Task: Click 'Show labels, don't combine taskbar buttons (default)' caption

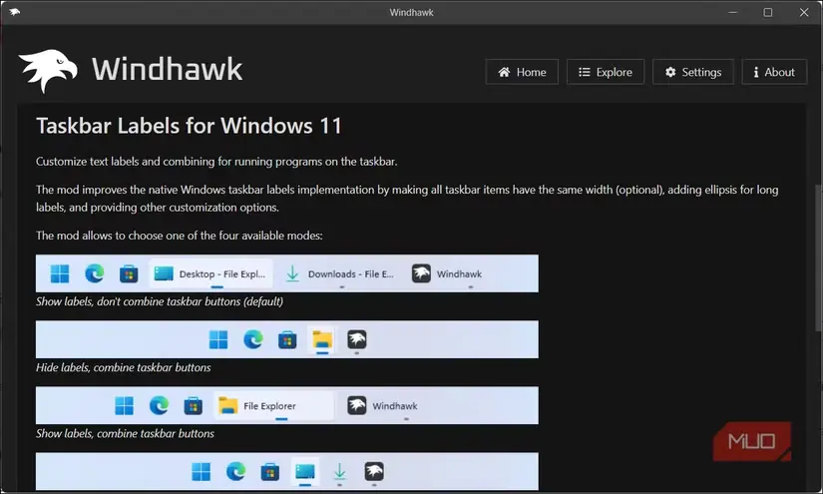Action: [x=160, y=301]
